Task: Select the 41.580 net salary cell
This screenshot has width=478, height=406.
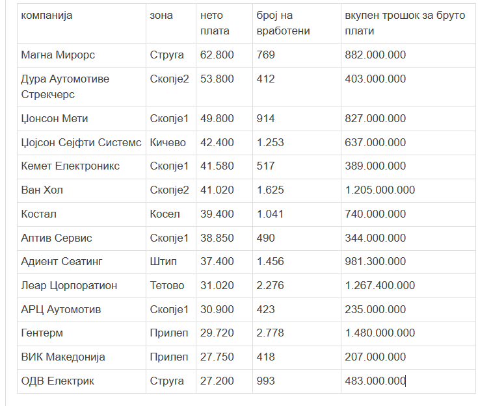Action: point(217,166)
